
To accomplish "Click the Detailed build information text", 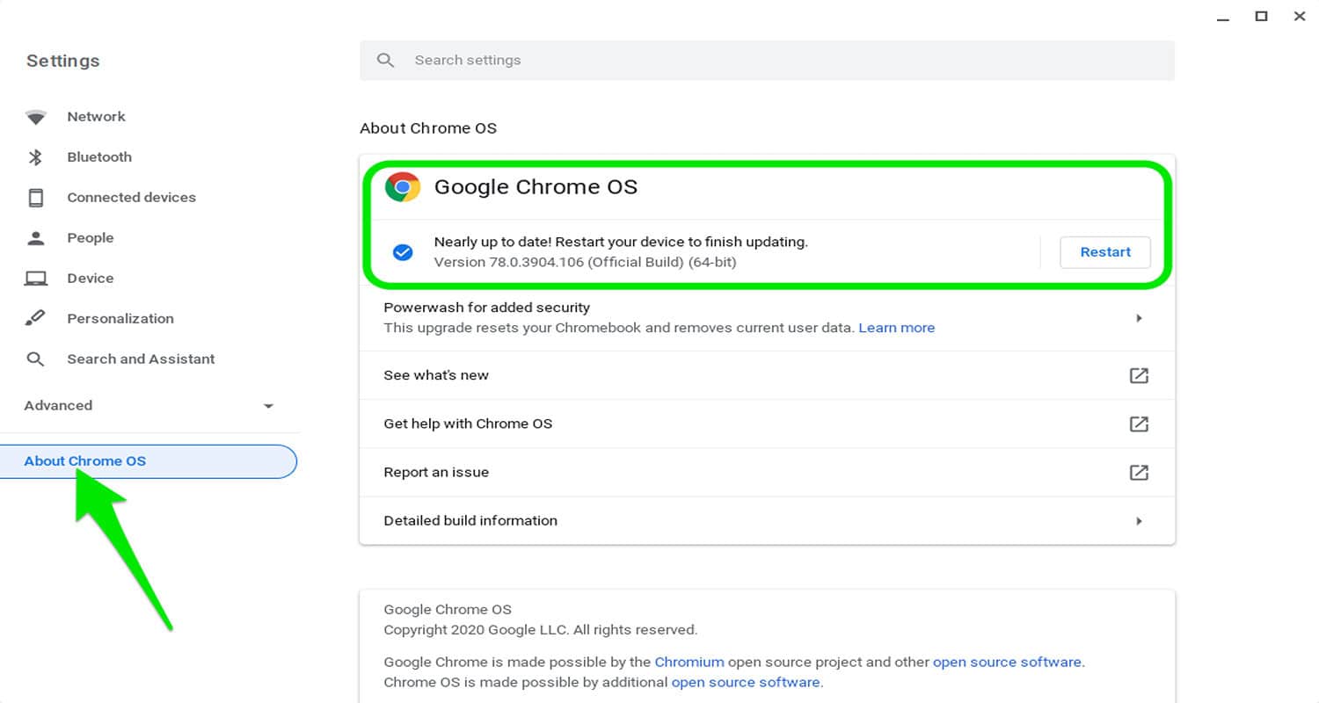I will pos(470,521).
